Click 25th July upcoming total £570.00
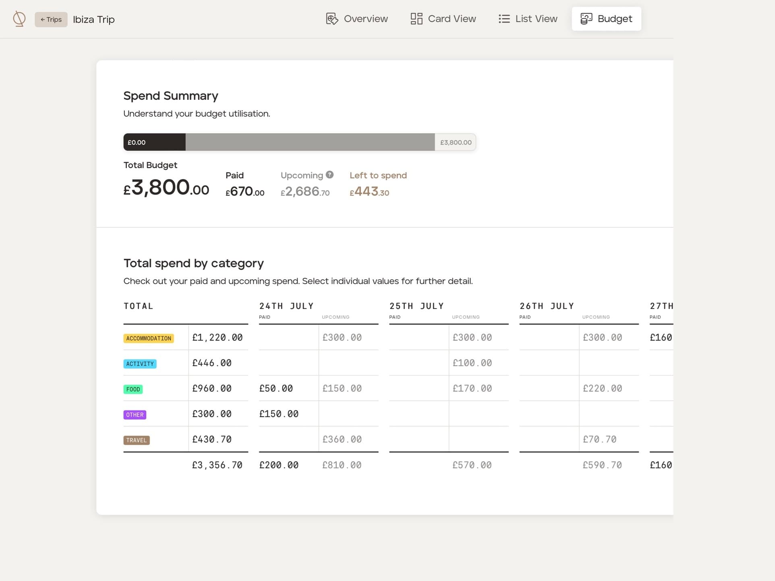Viewport: 775px width, 581px height. click(472, 465)
